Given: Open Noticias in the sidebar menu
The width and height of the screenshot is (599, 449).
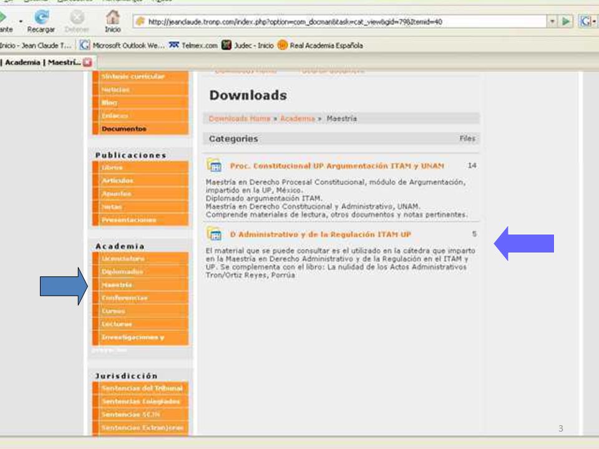Looking at the screenshot, I should [140, 89].
